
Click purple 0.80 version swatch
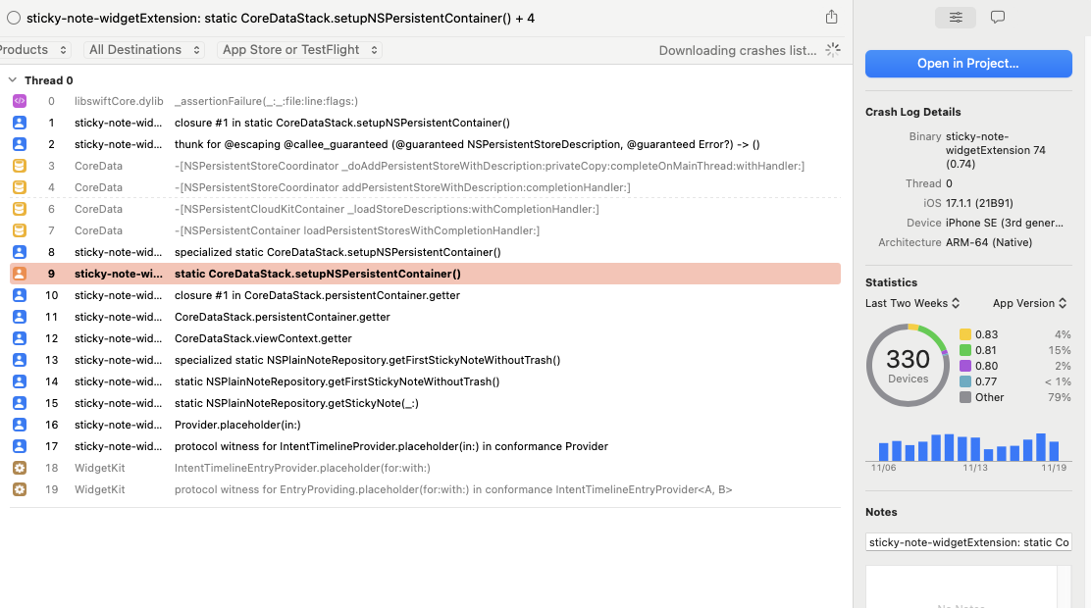click(x=965, y=366)
